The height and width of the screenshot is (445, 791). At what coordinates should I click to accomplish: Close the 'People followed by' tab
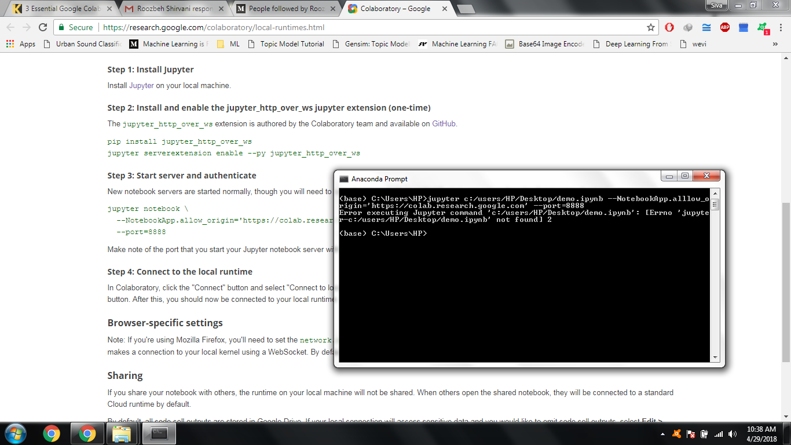(333, 9)
